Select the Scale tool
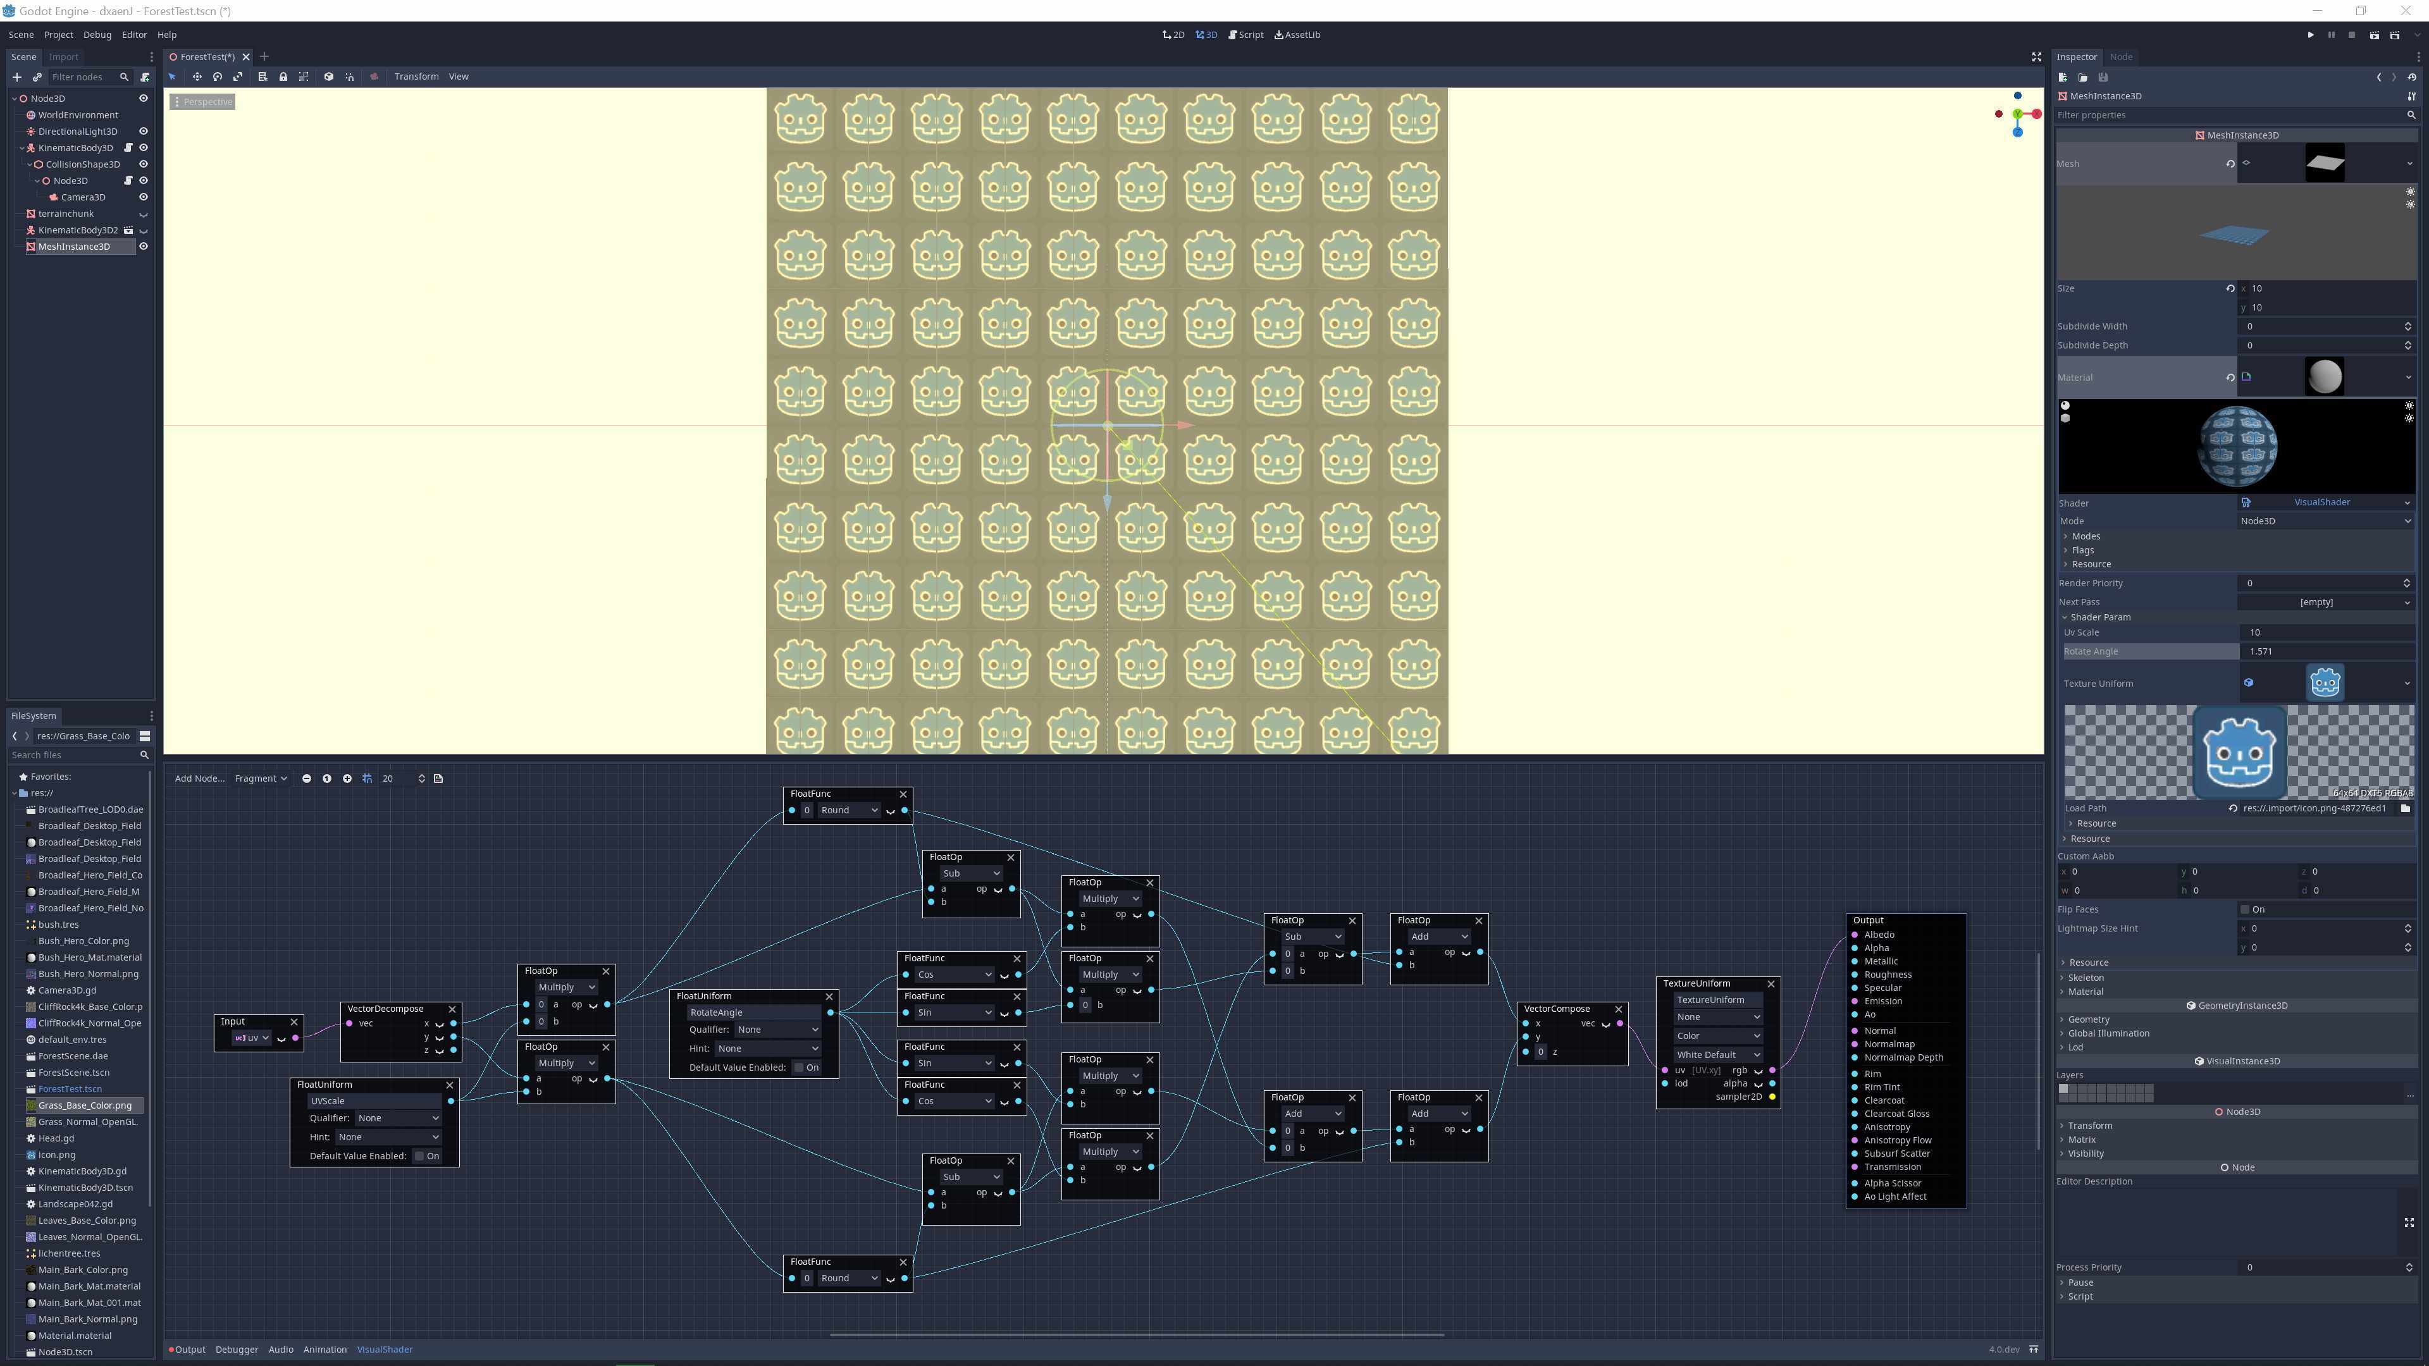The image size is (2429, 1366). point(238,77)
